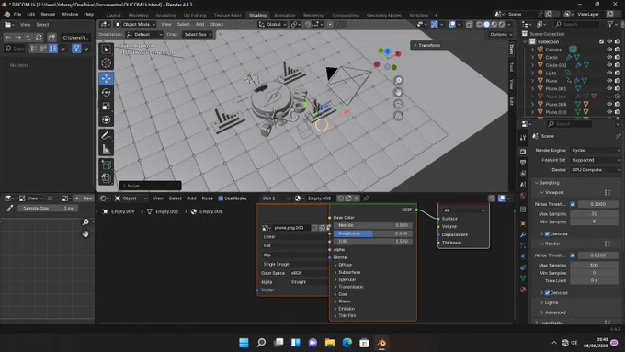Open the Render menu
This screenshot has height=352, width=625.
click(x=48, y=14)
